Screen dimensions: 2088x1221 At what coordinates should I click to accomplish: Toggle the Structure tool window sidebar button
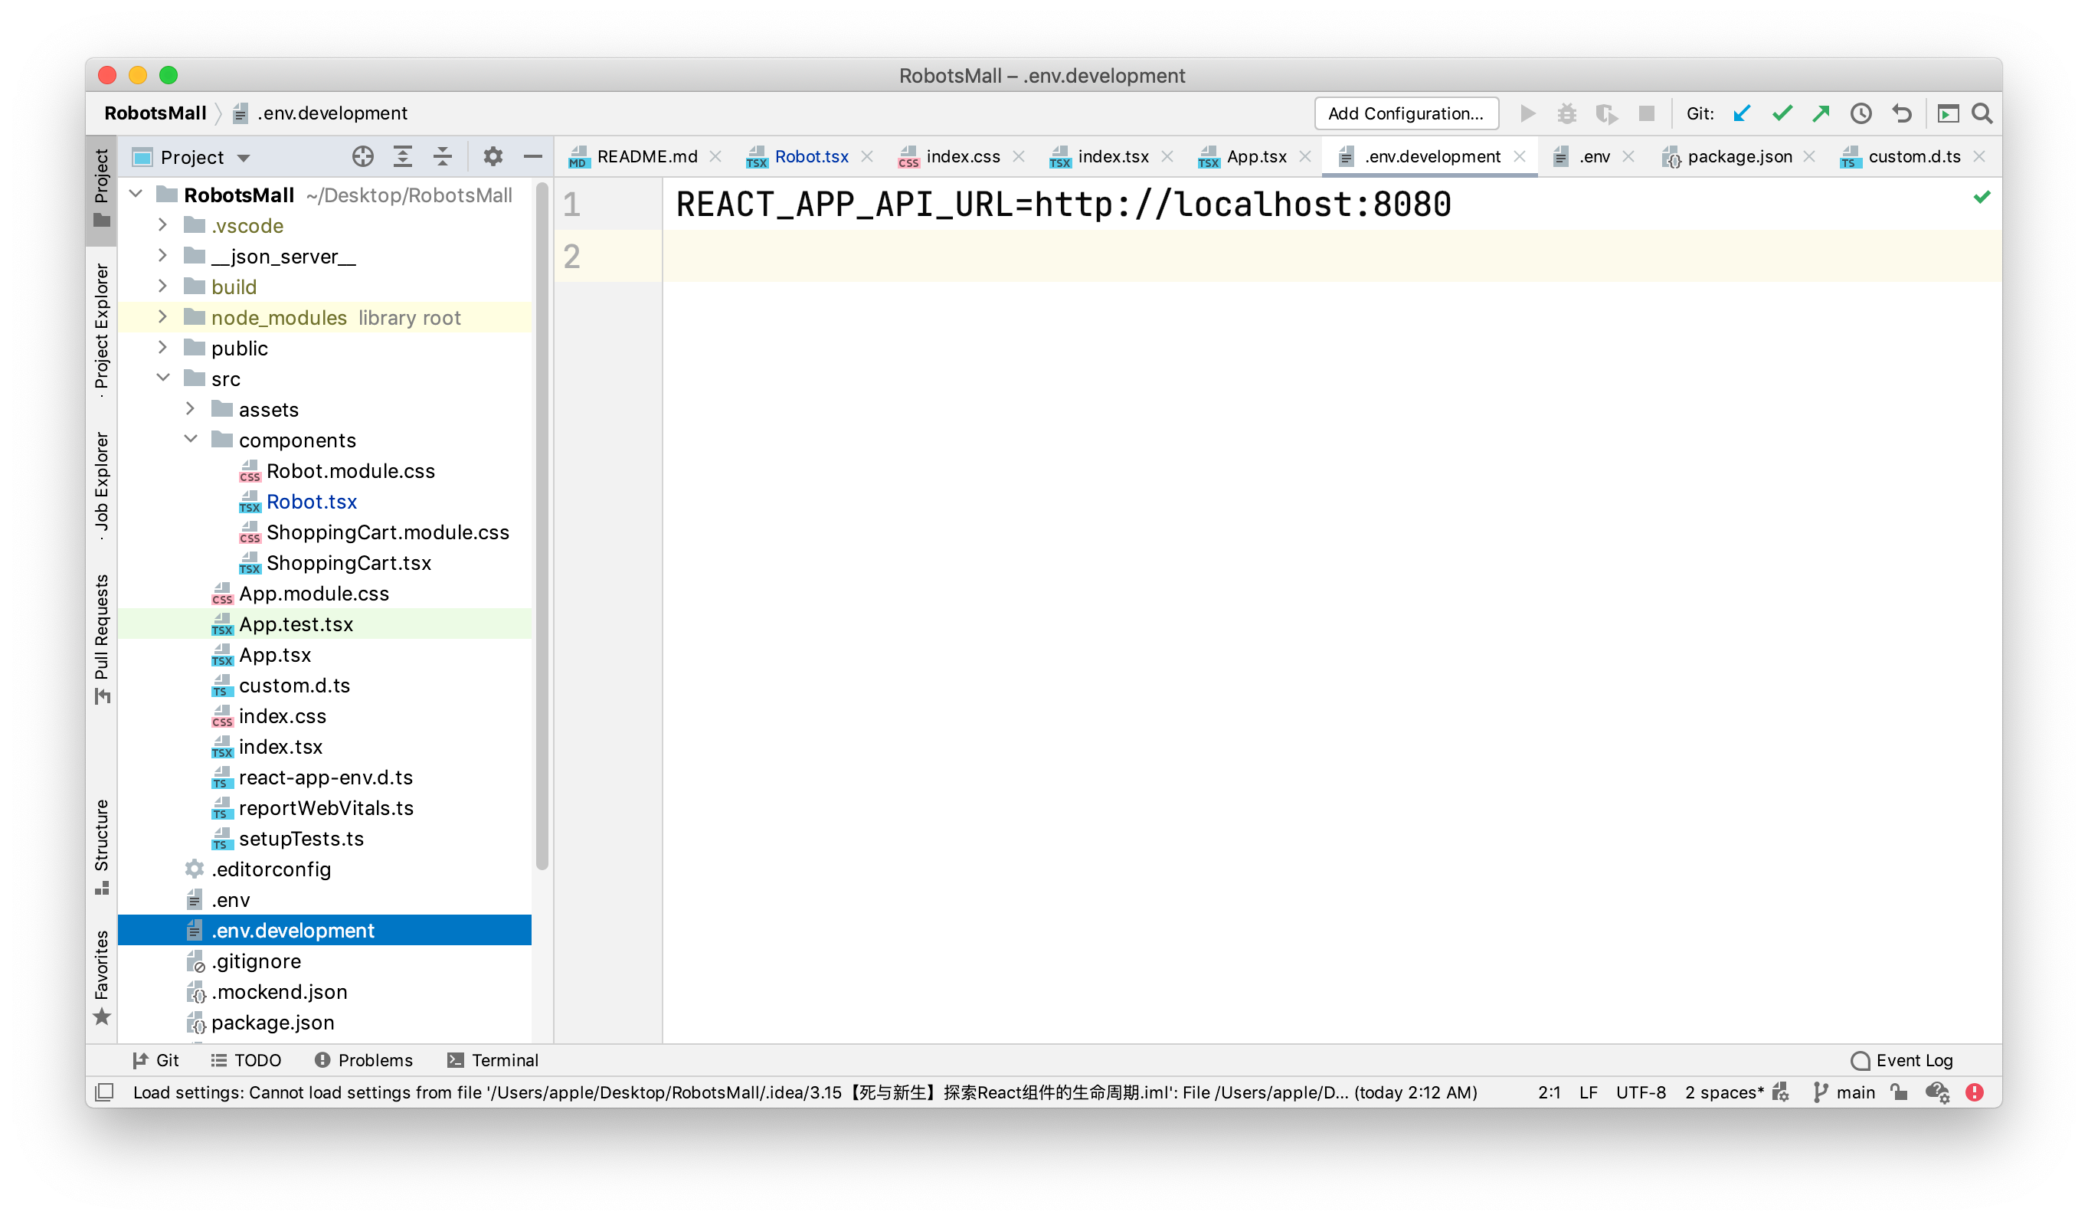pyautogui.click(x=101, y=846)
